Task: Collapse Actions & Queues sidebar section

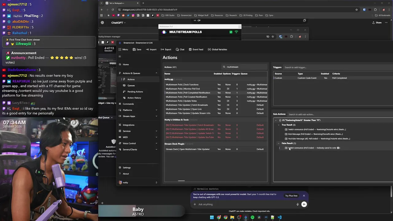Action: coord(156,73)
